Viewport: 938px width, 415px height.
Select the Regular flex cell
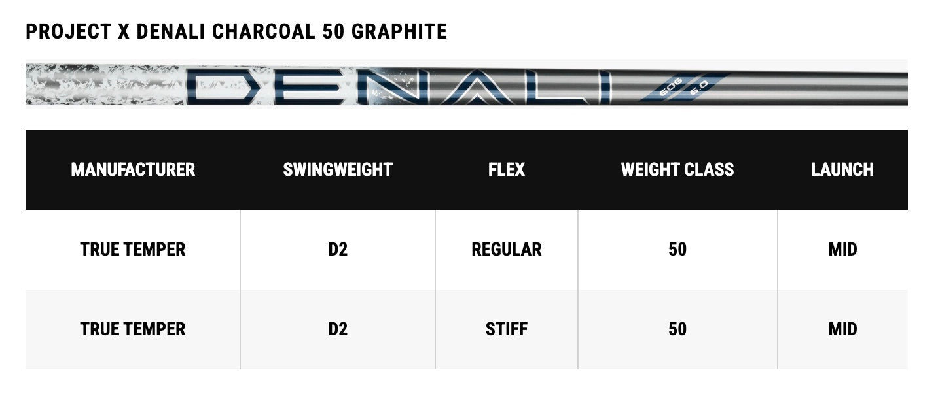(507, 250)
